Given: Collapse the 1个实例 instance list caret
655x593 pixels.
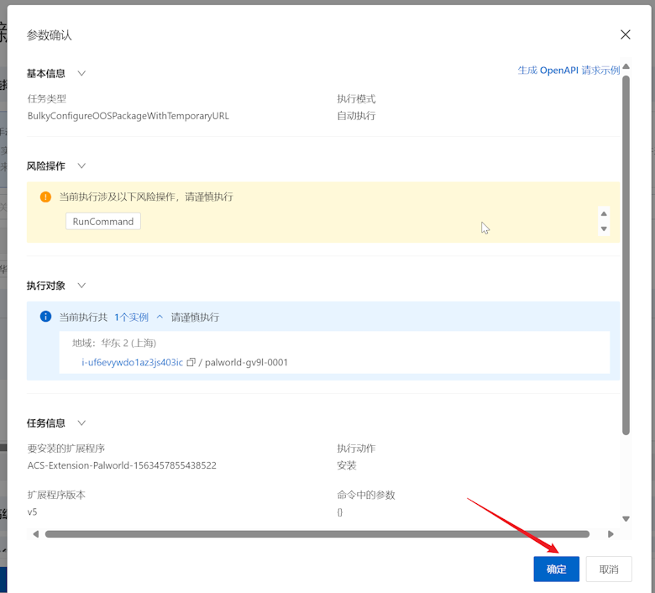Looking at the screenshot, I should (160, 317).
